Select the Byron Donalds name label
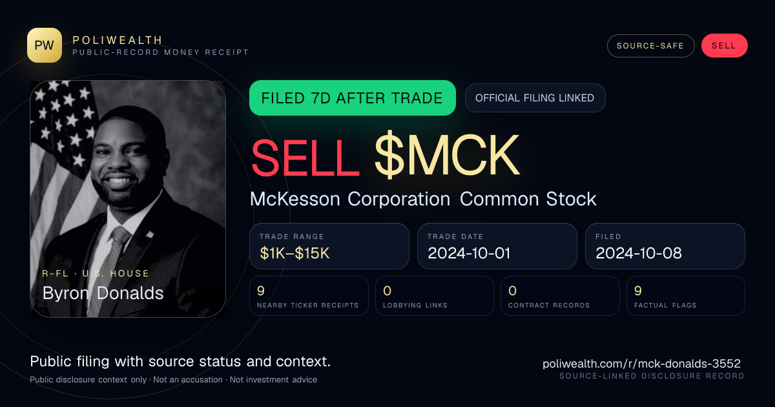The width and height of the screenshot is (775, 407). click(x=103, y=293)
